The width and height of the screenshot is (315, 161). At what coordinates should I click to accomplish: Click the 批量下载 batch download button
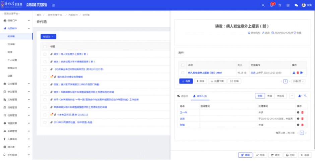pos(217,81)
